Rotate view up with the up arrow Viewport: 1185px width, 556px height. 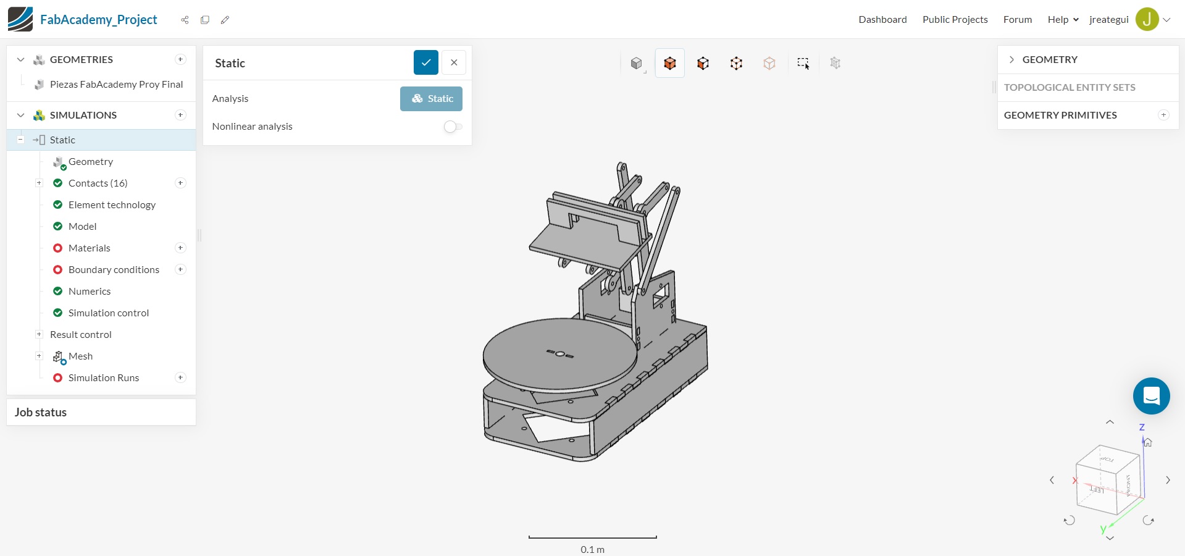pos(1110,422)
